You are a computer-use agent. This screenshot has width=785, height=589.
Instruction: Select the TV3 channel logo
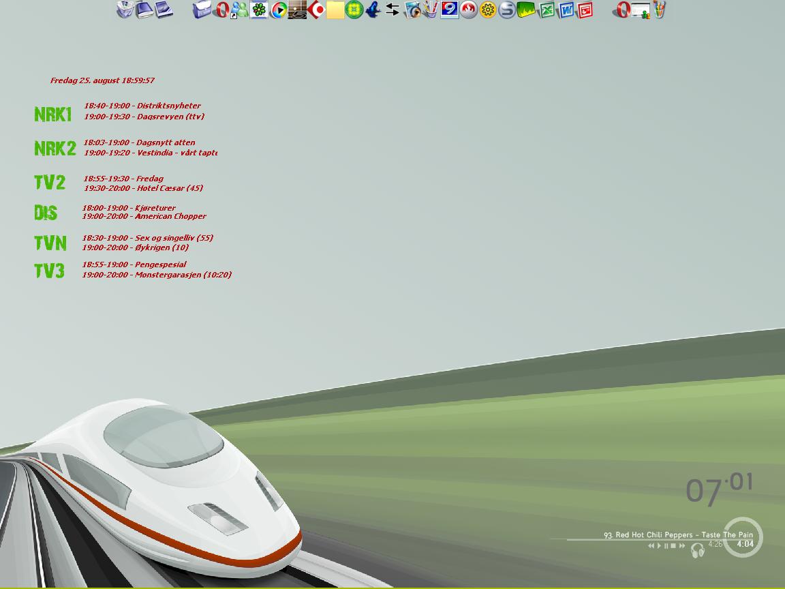click(49, 271)
